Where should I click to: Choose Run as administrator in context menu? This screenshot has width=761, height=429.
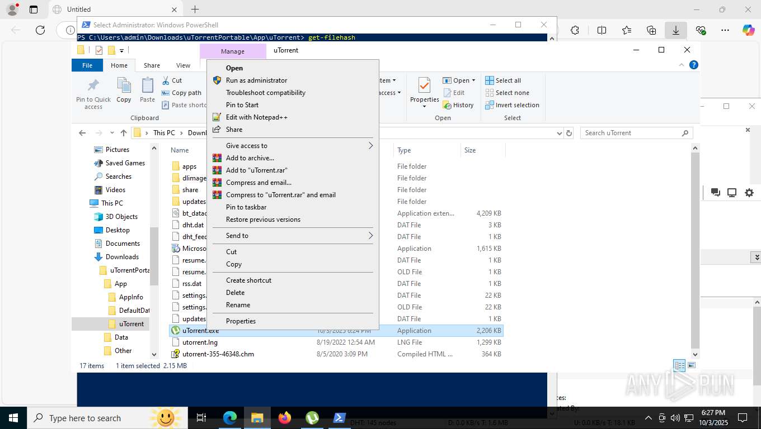293,80
